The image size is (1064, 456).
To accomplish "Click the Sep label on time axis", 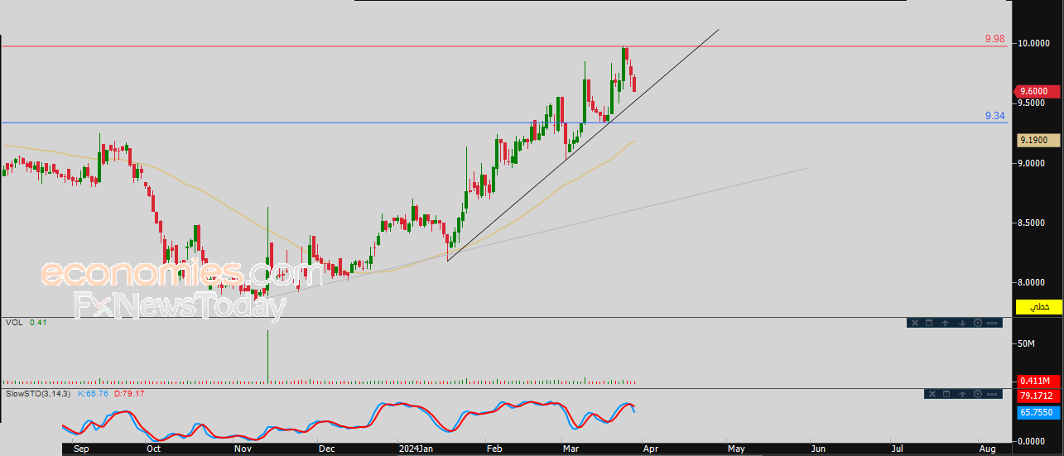I will tap(81, 449).
